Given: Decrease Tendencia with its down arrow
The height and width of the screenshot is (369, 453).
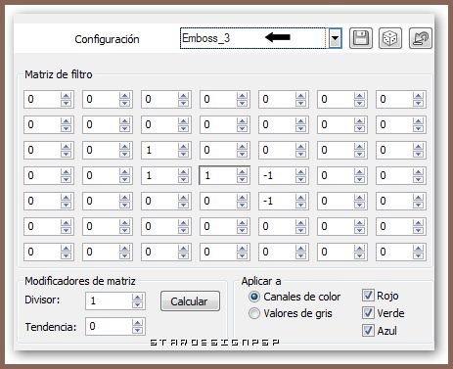Looking at the screenshot, I should coord(138,330).
